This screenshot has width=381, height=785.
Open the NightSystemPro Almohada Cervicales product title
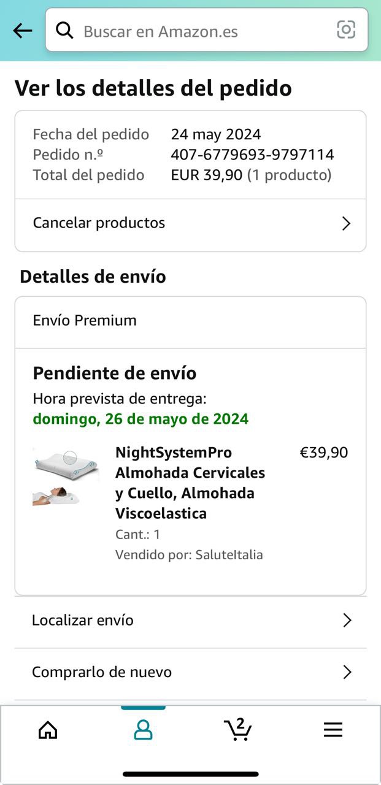190,483
